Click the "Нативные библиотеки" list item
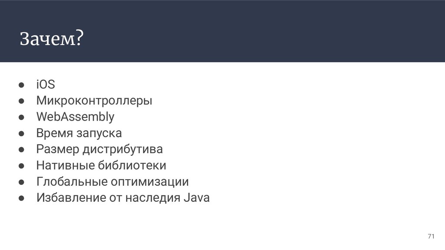Screen dimensions: 445x250 [x=101, y=165]
